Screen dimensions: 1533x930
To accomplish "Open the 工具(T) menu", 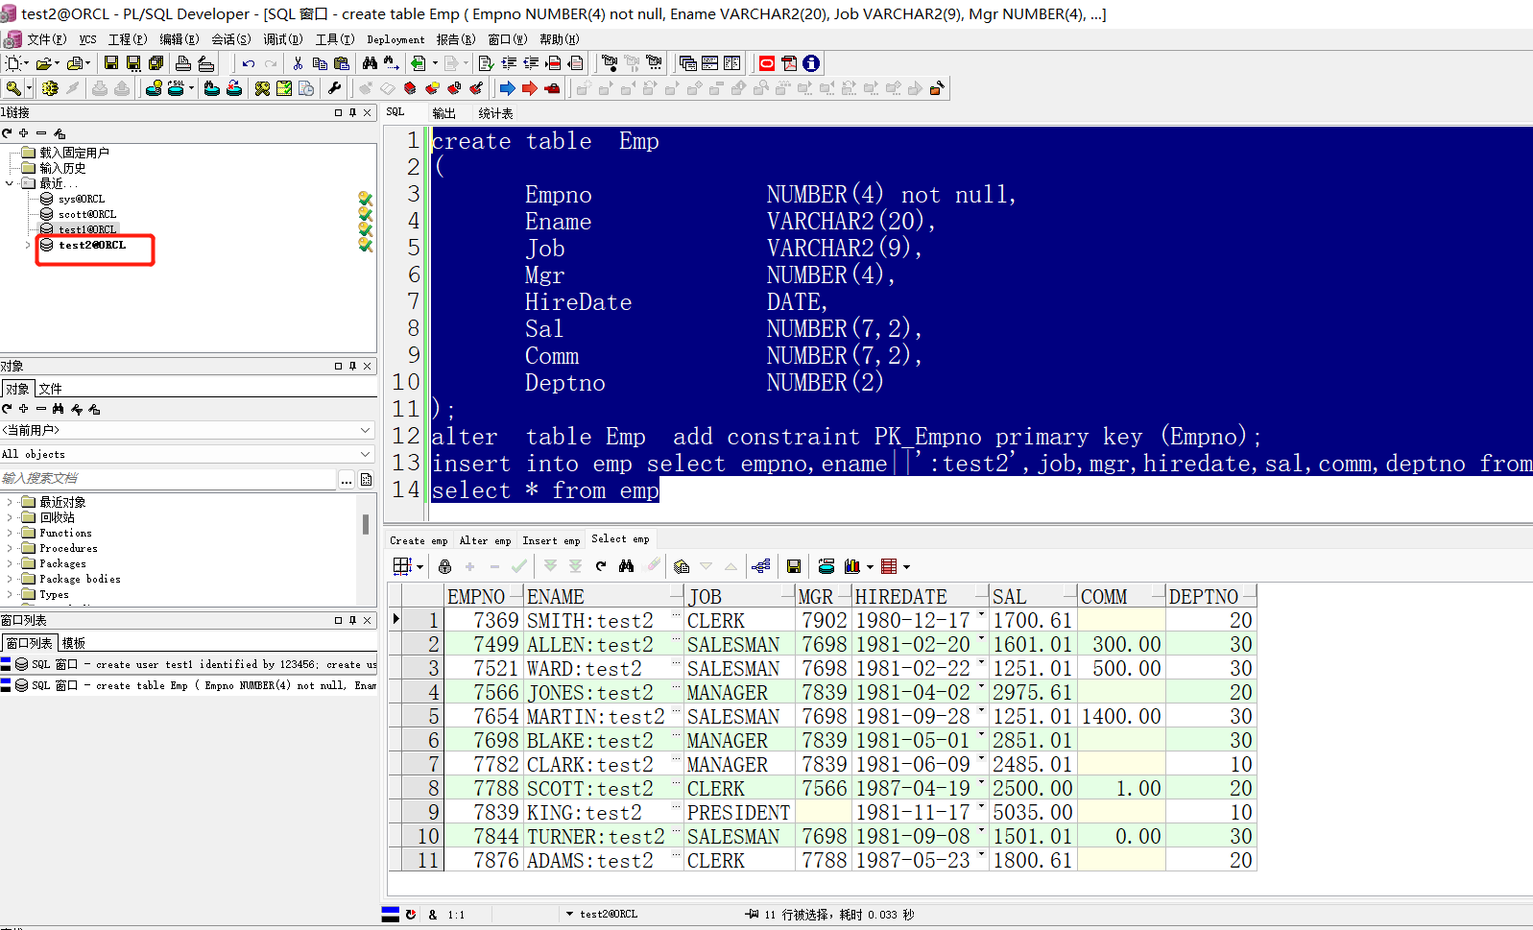I will pos(335,39).
